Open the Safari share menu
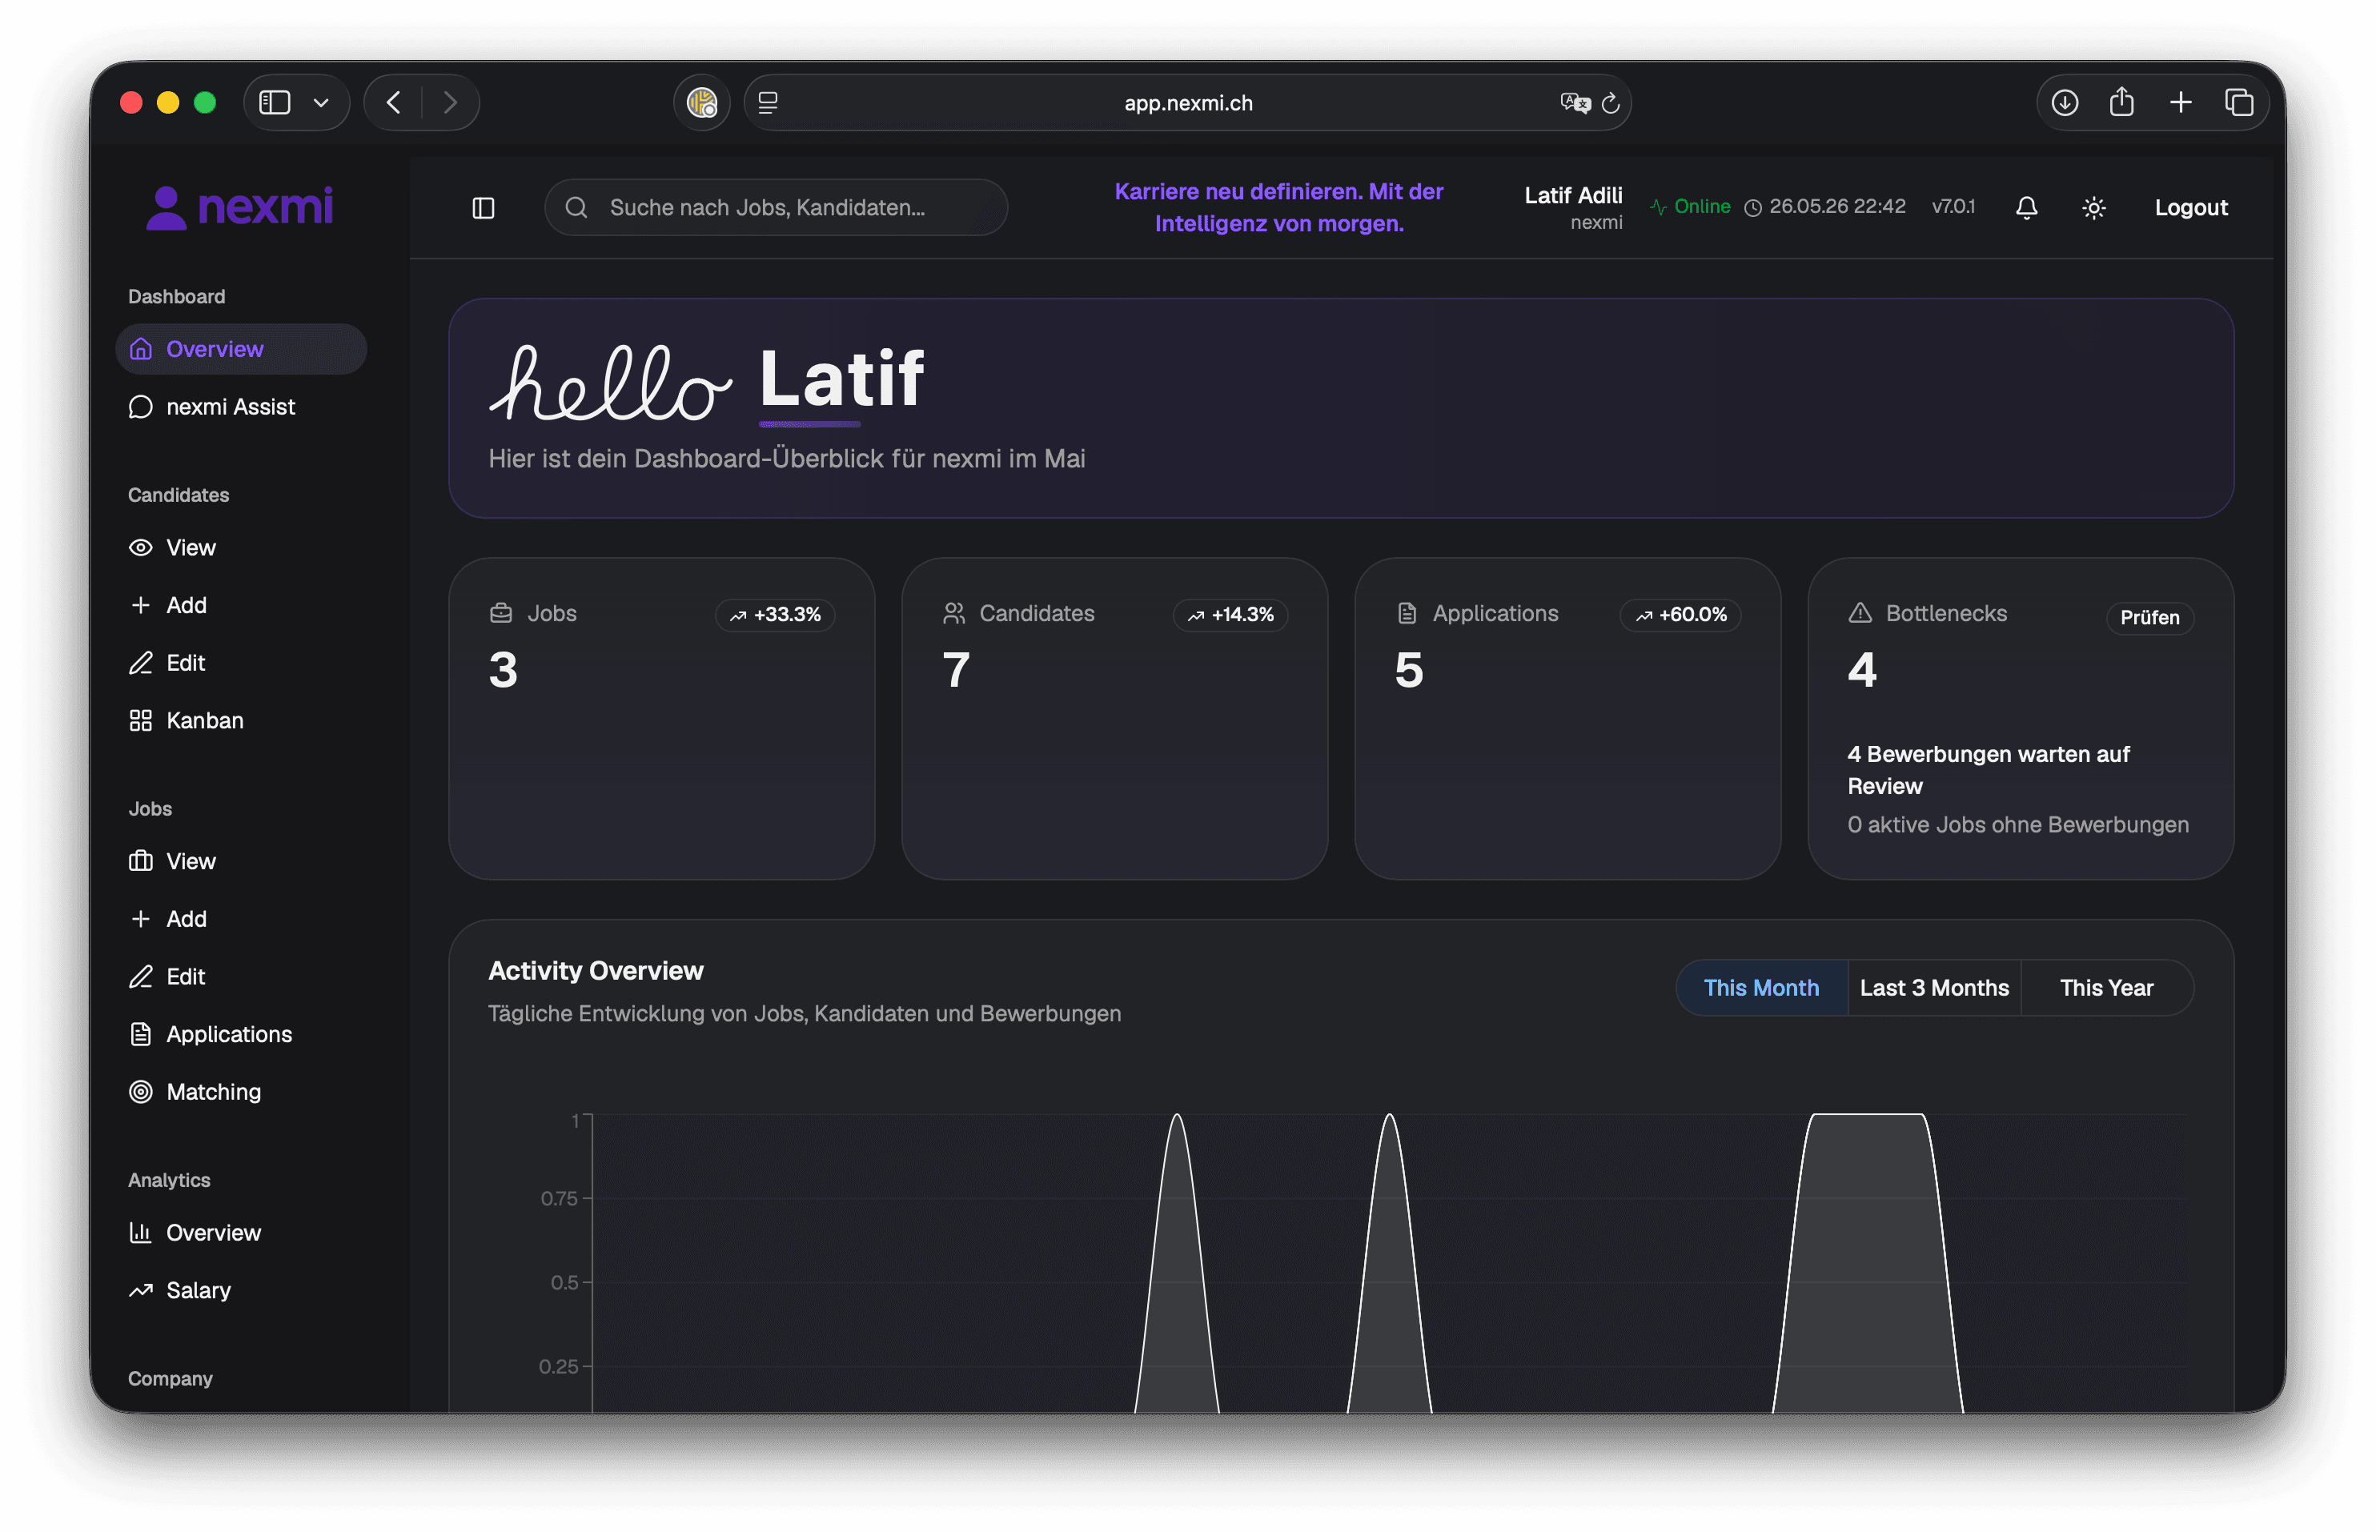This screenshot has height=1532, width=2376. [2121, 102]
